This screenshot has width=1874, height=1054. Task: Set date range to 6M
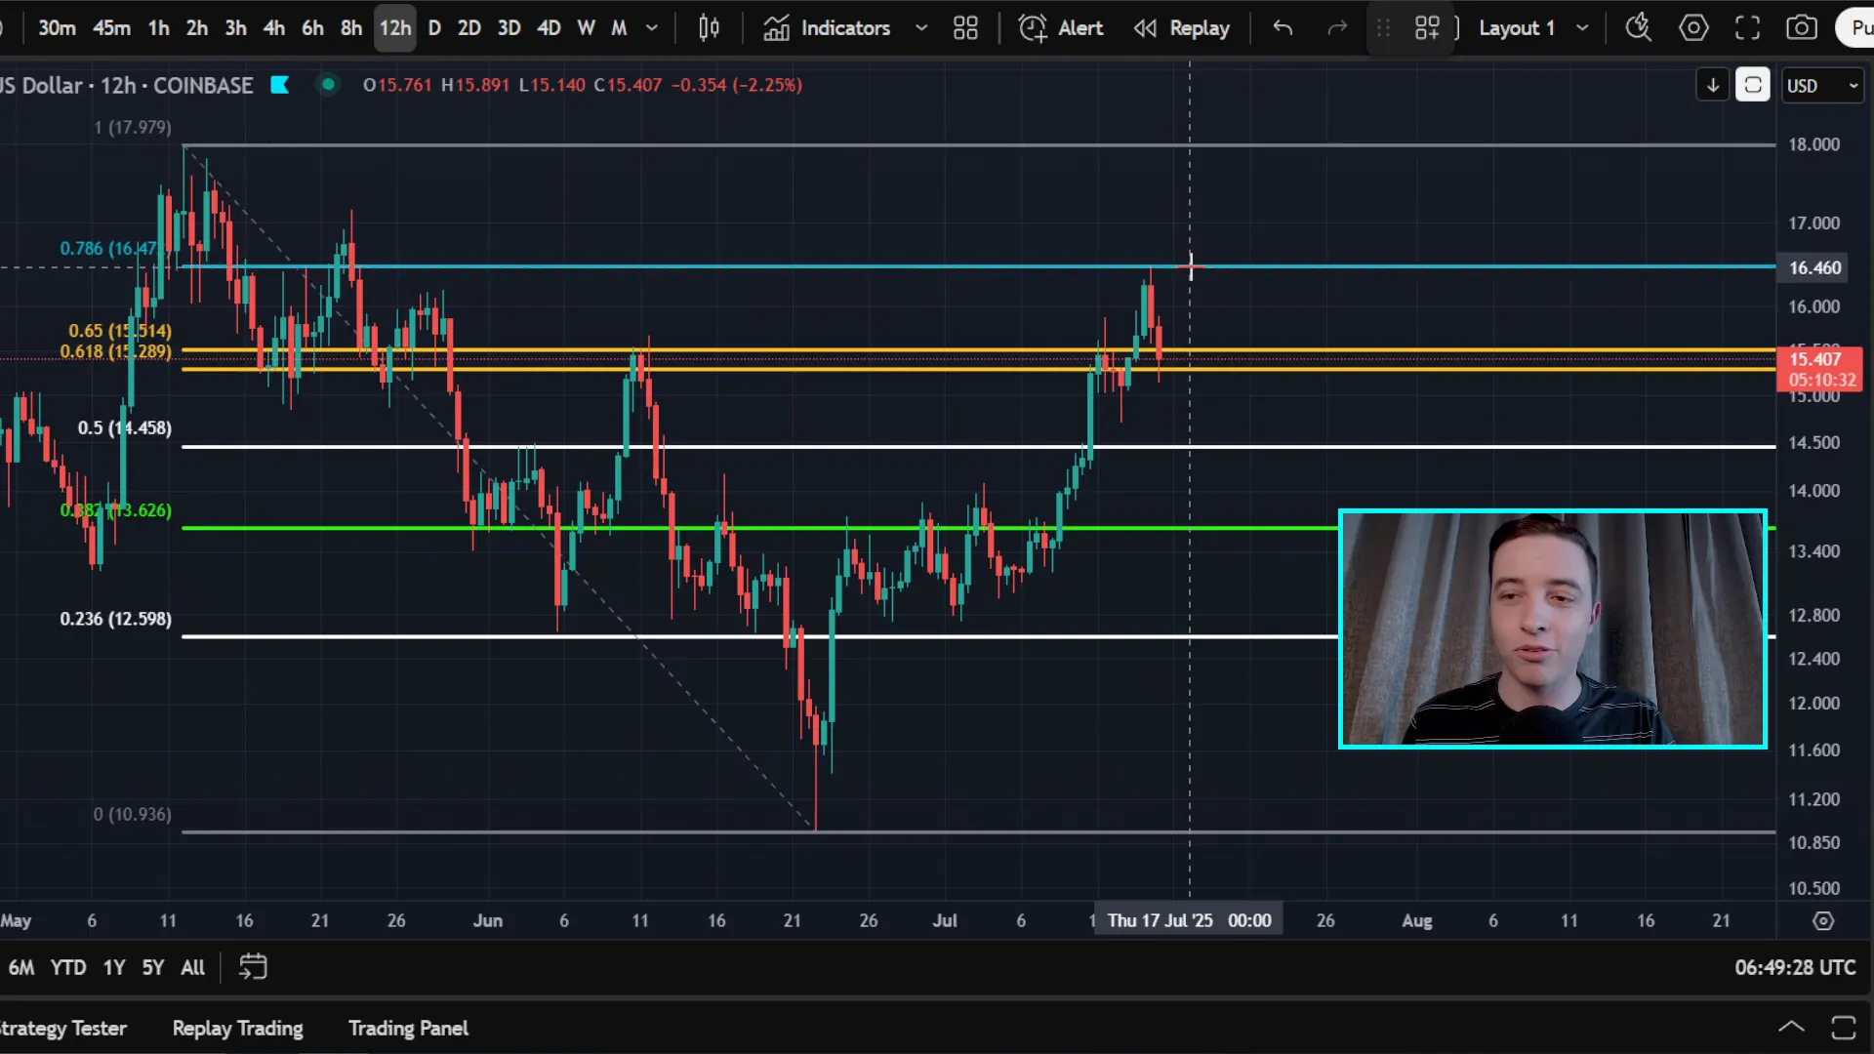click(x=21, y=967)
